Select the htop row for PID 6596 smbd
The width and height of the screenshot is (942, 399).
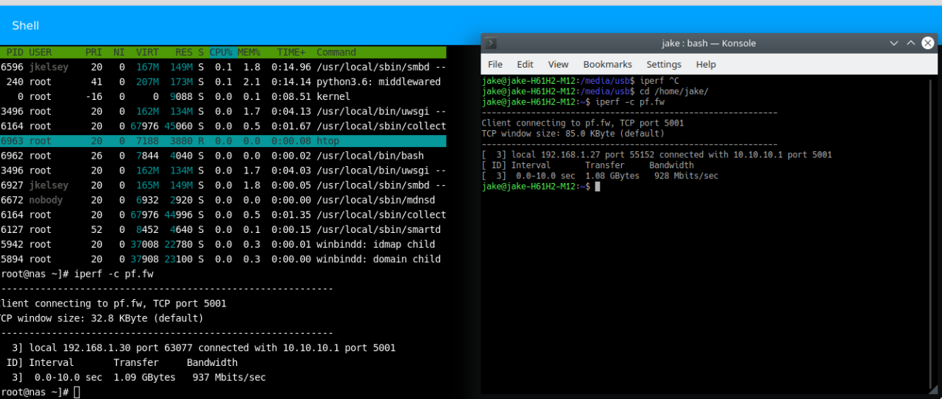(x=223, y=67)
